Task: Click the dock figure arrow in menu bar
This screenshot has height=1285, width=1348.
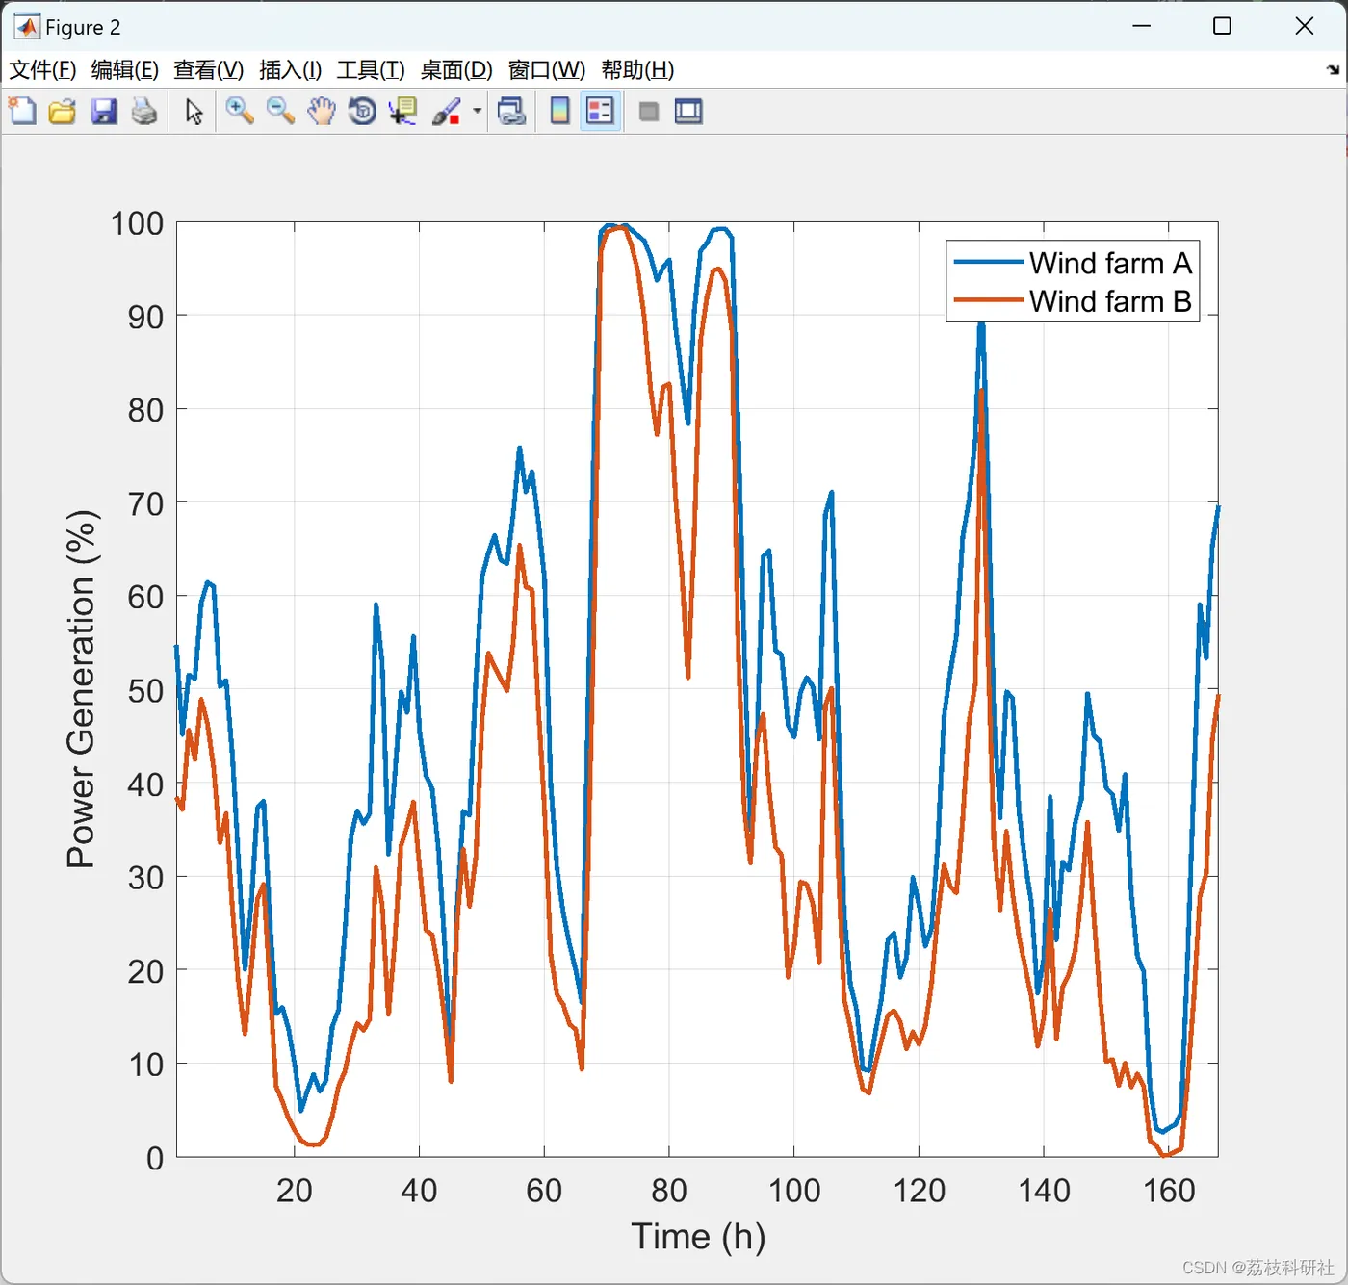Action: pyautogui.click(x=1333, y=70)
